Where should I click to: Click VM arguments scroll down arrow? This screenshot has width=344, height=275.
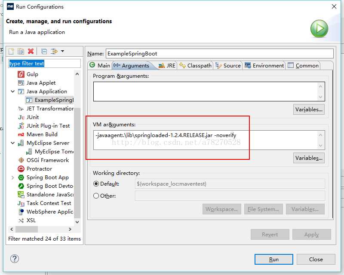320,145
